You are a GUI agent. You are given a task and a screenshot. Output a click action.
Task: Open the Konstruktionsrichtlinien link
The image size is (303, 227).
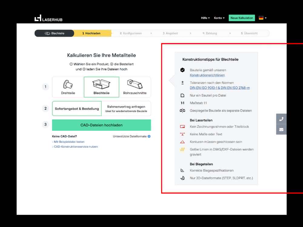click(207, 75)
